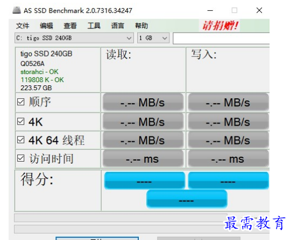Click the blue total score box
This screenshot has width=290, height=240.
point(187,199)
